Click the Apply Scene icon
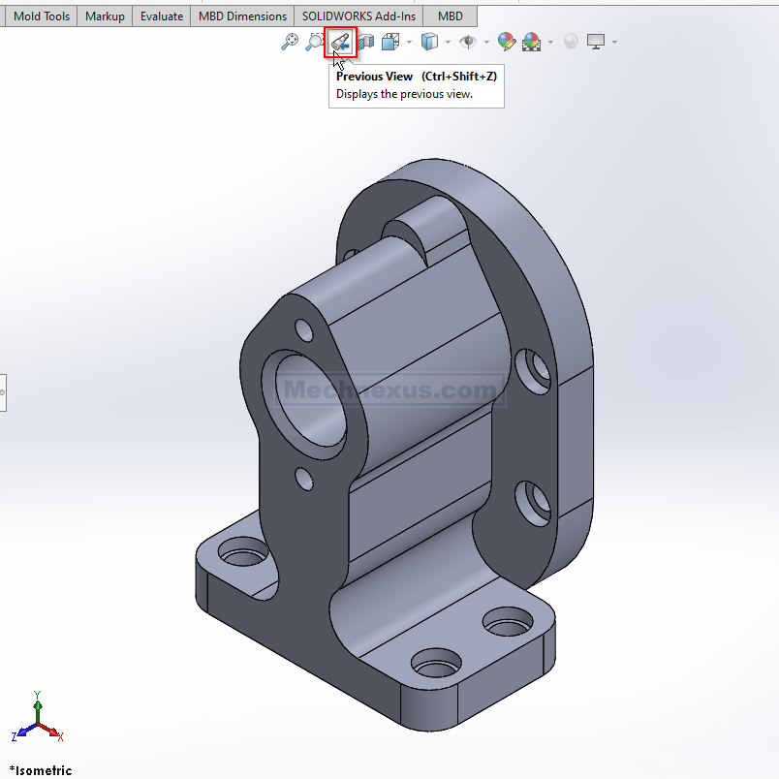This screenshot has height=779, width=779. 531,42
